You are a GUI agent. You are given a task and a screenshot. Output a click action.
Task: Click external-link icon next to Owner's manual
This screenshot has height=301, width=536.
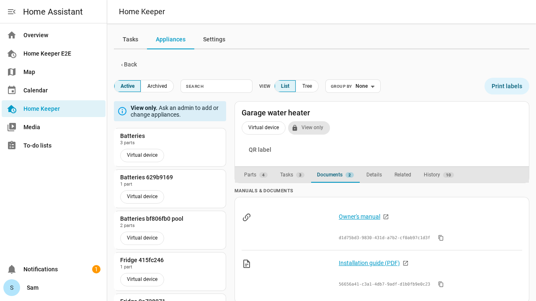point(386,217)
